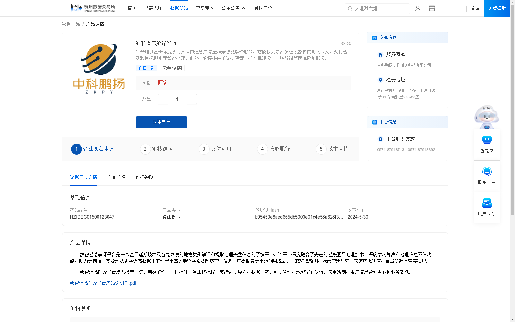Open the 用户反馈 envelope icon
515x322 pixels.
click(x=487, y=203)
